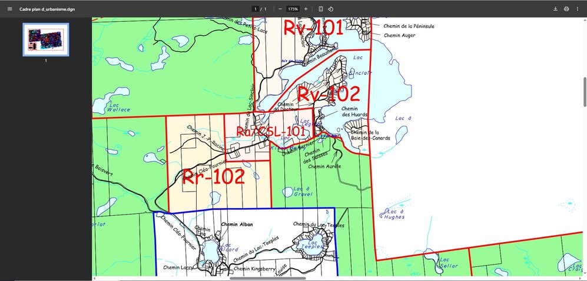Print the document
The image size is (587, 281).
point(566,9)
